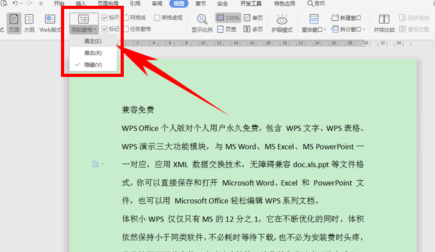Toggle the marks (标记) checkbox
The image size is (435, 252).
click(x=105, y=29)
